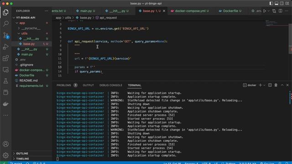Open the Run and Debug view
The width and height of the screenshot is (292, 164).
point(5,46)
